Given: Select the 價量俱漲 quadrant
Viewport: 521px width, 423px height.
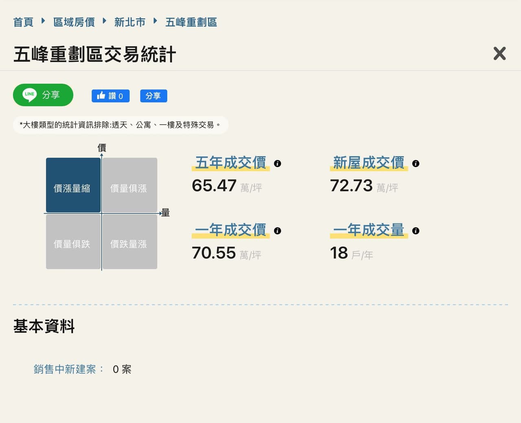Looking at the screenshot, I should (x=130, y=185).
